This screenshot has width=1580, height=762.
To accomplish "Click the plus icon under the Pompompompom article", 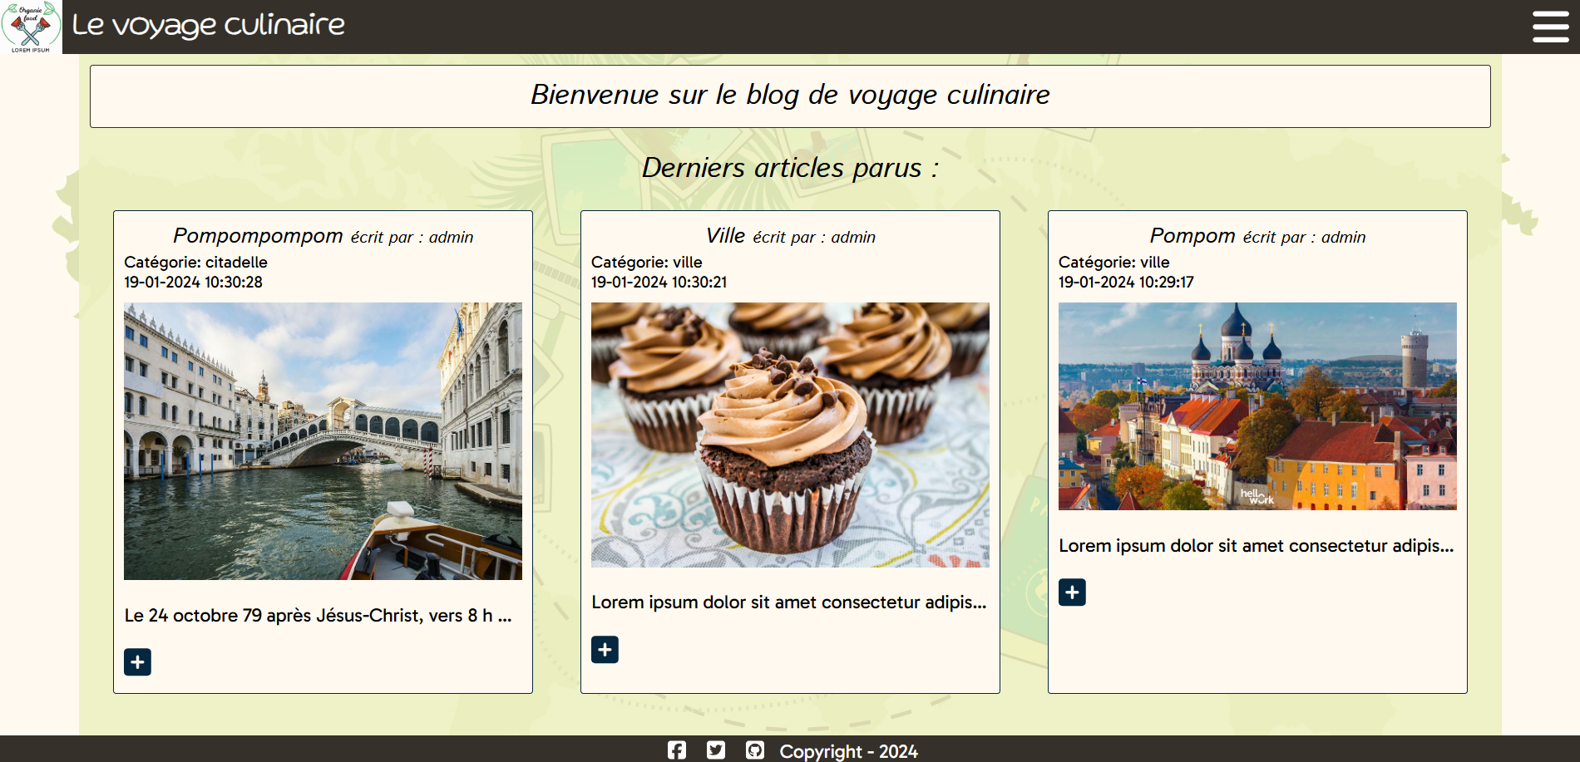I will 137,662.
